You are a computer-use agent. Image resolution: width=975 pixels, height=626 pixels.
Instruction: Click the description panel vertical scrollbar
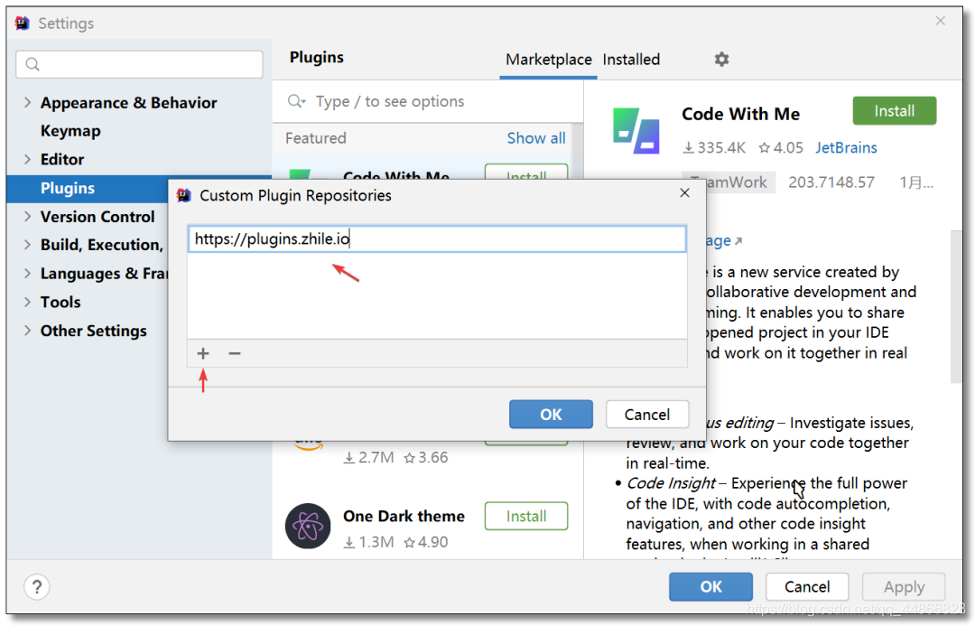[x=956, y=307]
